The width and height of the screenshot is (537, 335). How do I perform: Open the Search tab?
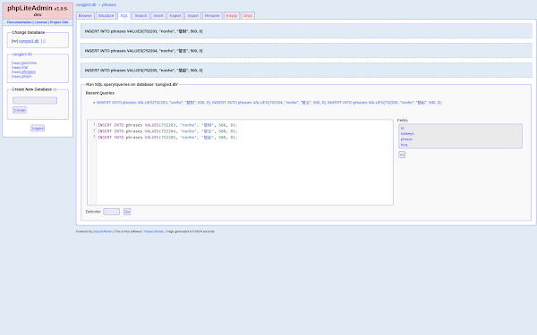[x=141, y=16]
